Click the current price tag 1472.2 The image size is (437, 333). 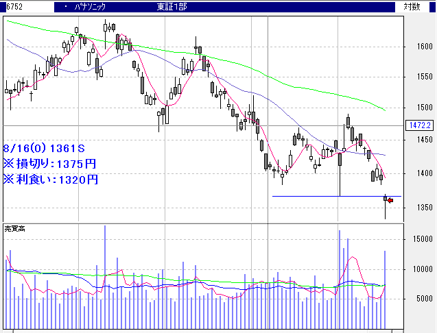pos(418,125)
